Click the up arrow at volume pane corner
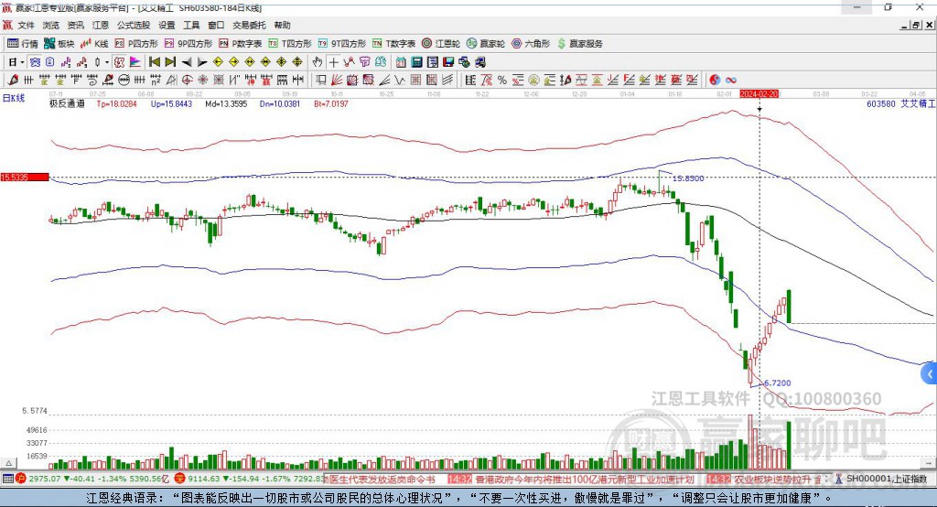Screen dimensions: 937x507 coord(8,463)
